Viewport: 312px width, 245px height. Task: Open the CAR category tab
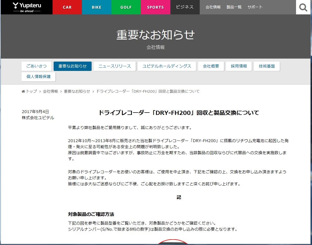coord(67,7)
